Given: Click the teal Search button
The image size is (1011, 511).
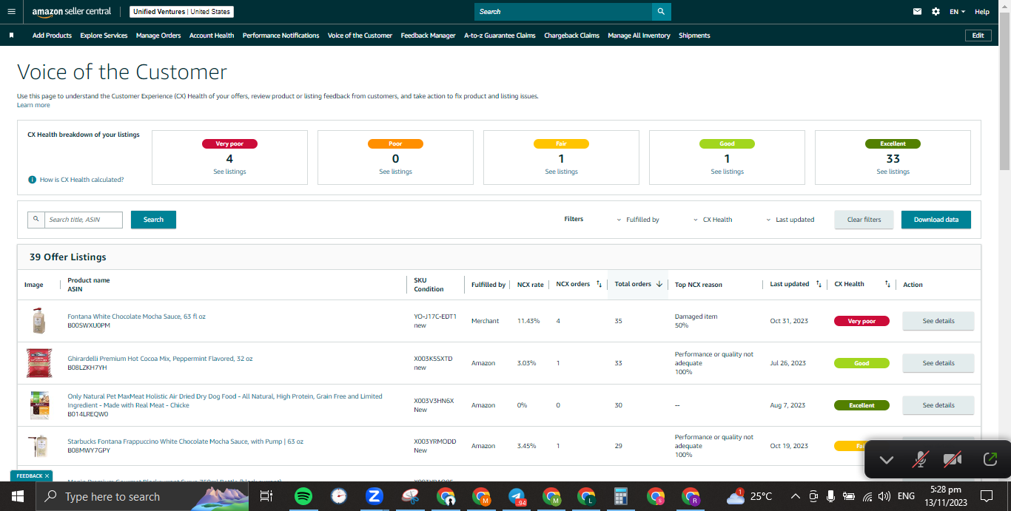Looking at the screenshot, I should point(153,220).
